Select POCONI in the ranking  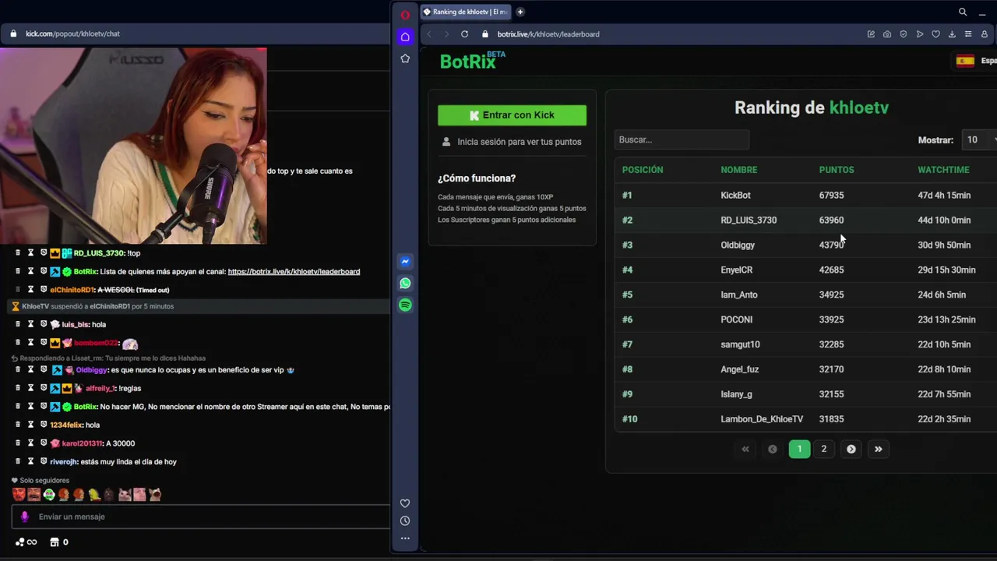[736, 319]
